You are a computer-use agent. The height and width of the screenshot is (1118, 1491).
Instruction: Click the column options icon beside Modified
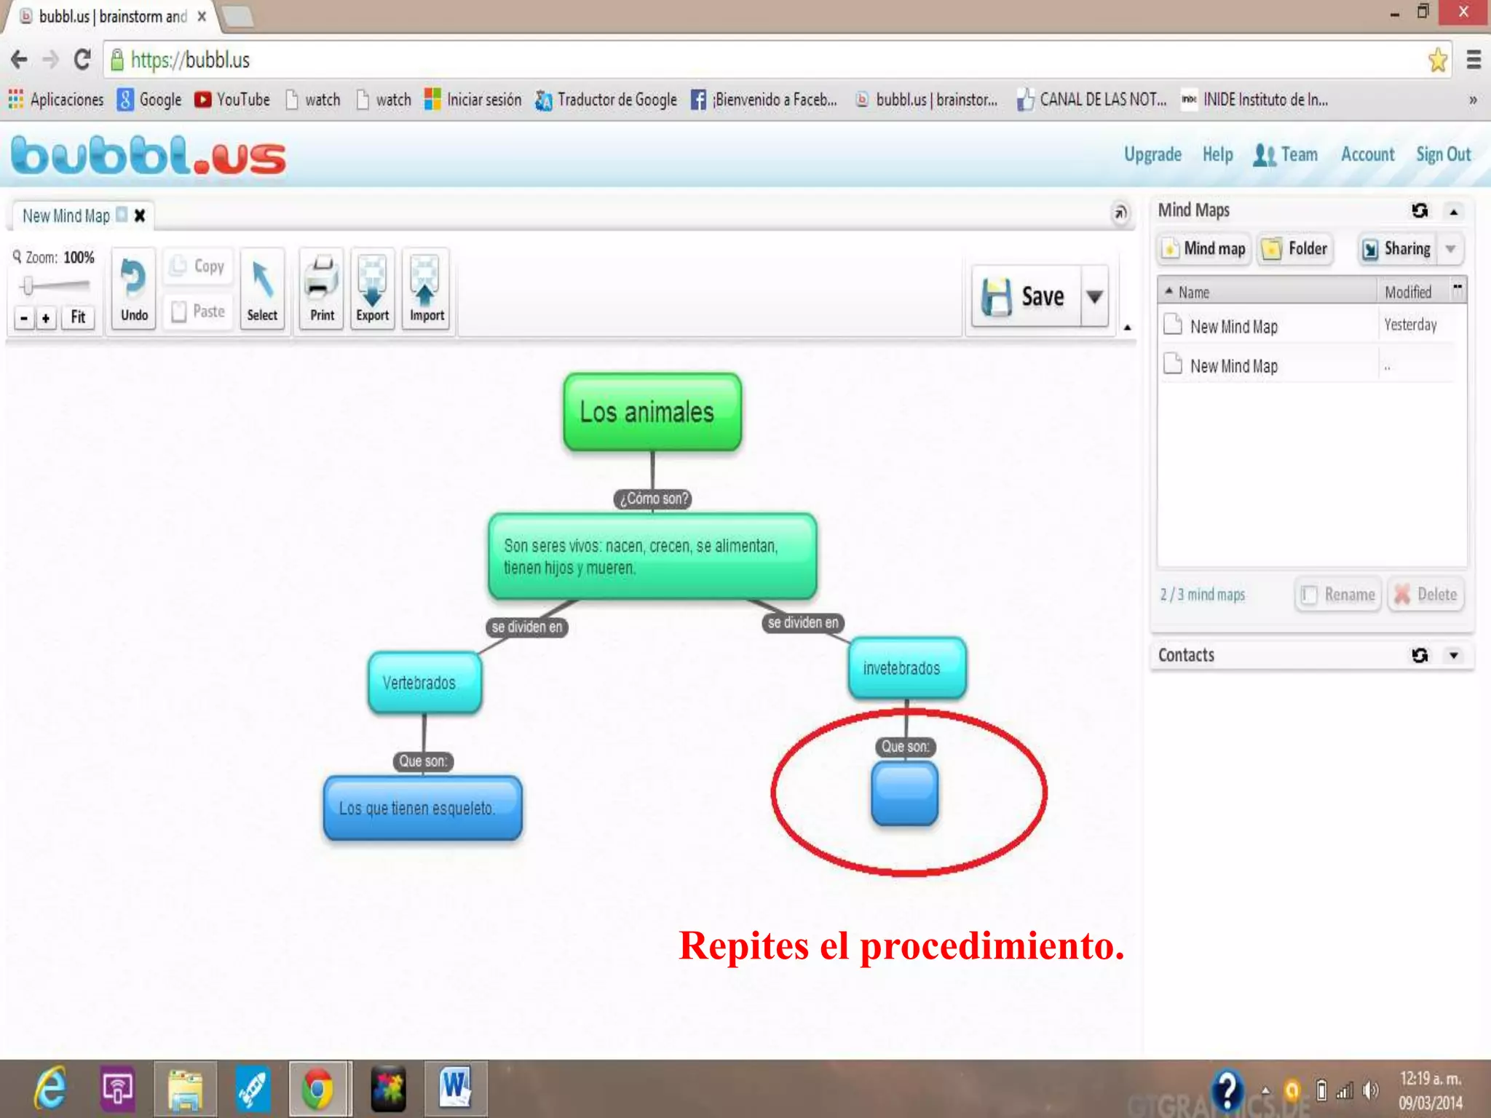pyautogui.click(x=1458, y=288)
